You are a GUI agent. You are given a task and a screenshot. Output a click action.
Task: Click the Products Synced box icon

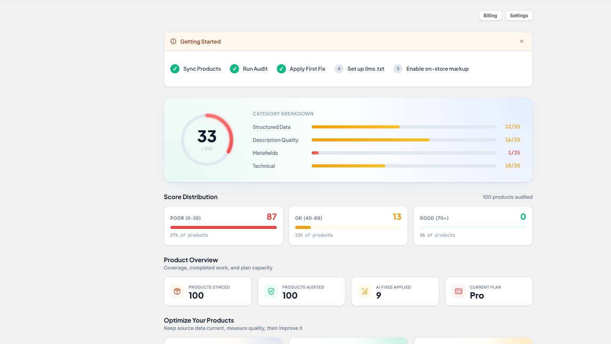177,291
